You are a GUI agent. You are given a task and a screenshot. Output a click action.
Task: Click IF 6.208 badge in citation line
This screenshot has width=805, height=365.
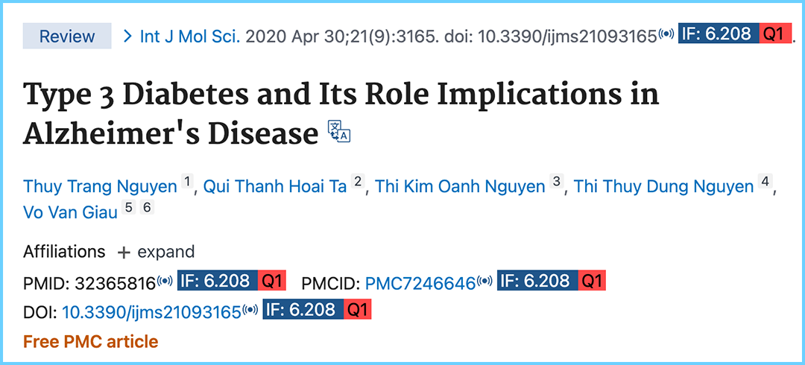coord(718,35)
